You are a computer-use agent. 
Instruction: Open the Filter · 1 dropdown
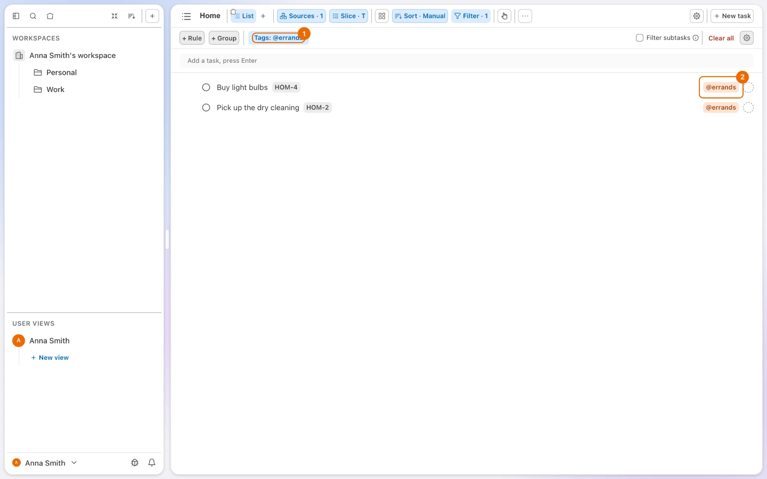click(x=471, y=16)
